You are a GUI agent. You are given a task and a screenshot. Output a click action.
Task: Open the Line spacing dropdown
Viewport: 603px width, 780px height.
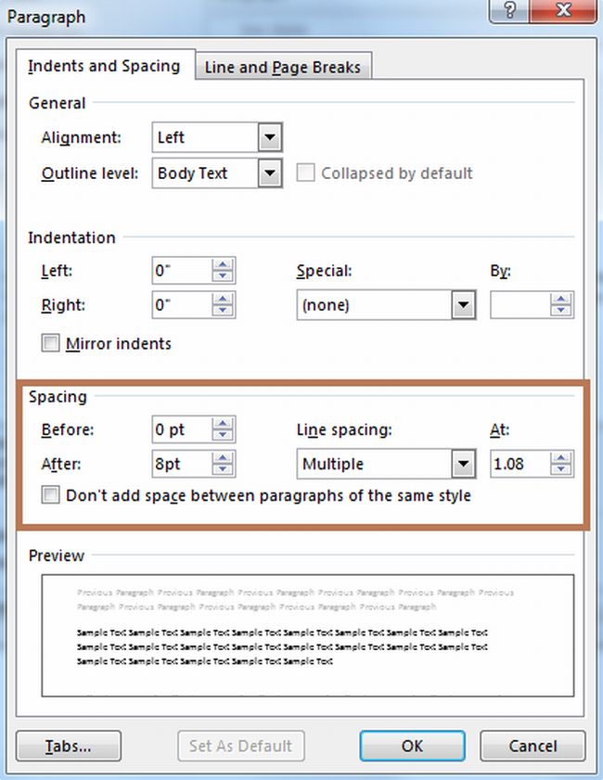tap(465, 463)
